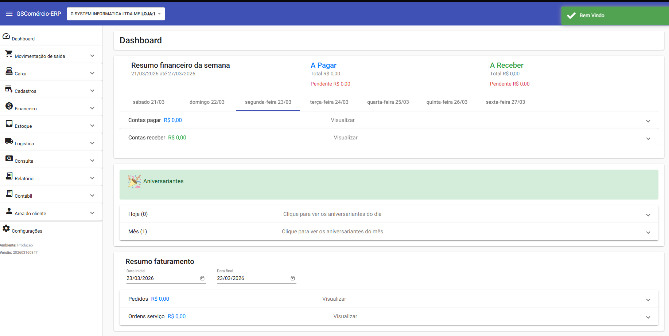669x336 pixels.
Task: Click Visualizar on Ordens serviço row
Action: click(x=345, y=316)
